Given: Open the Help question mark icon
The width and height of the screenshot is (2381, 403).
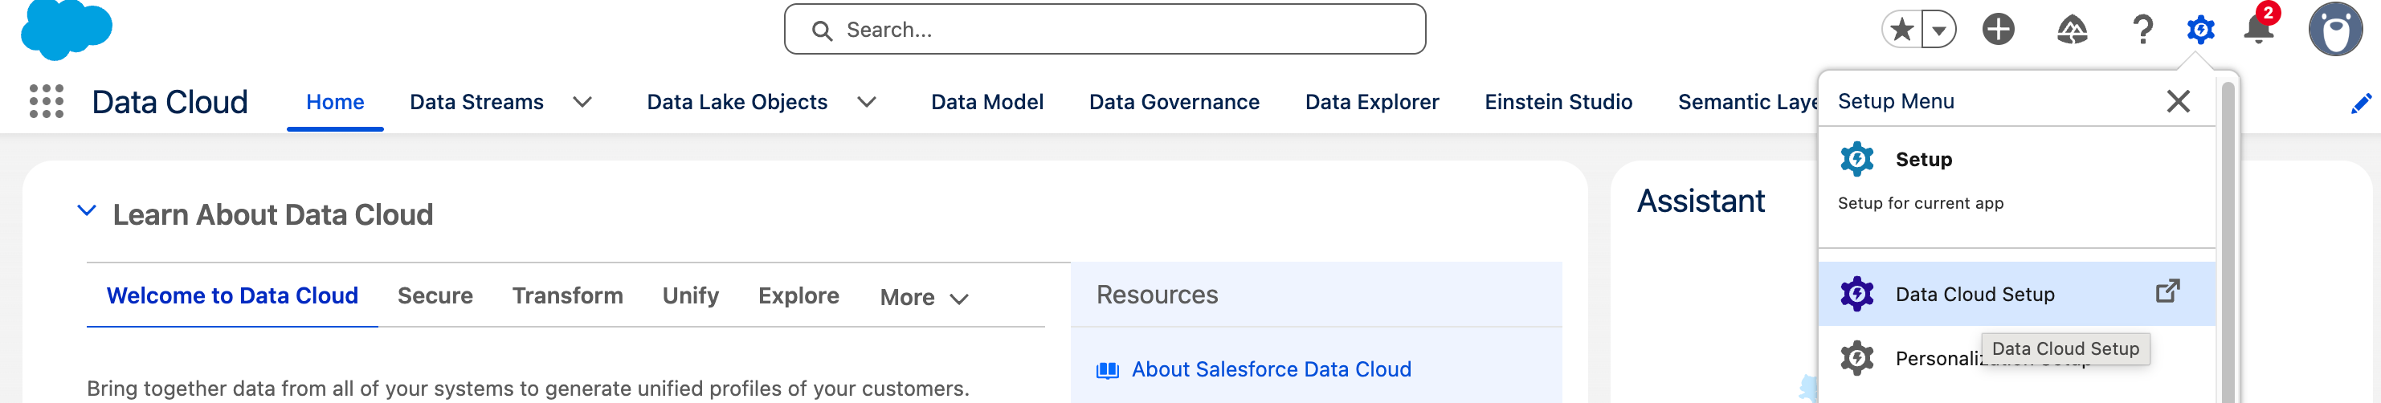Looking at the screenshot, I should pos(2142,30).
